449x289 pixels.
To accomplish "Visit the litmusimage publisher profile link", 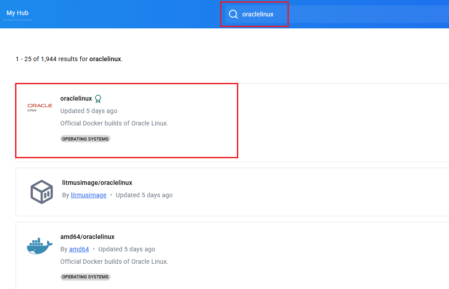I will [88, 195].
